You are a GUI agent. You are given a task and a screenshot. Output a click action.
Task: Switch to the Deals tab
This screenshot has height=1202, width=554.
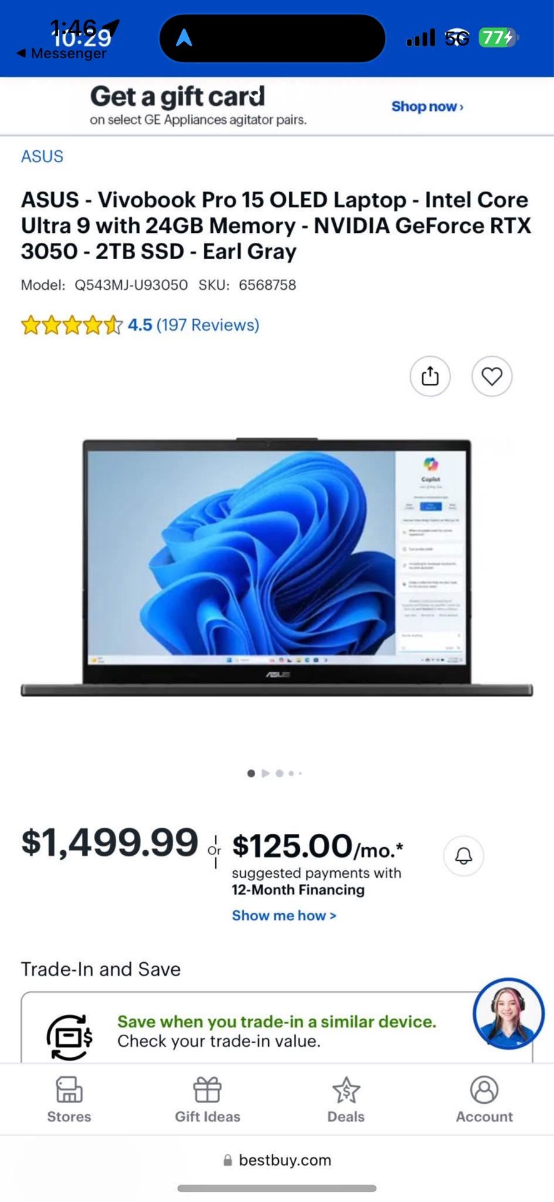click(x=346, y=1100)
